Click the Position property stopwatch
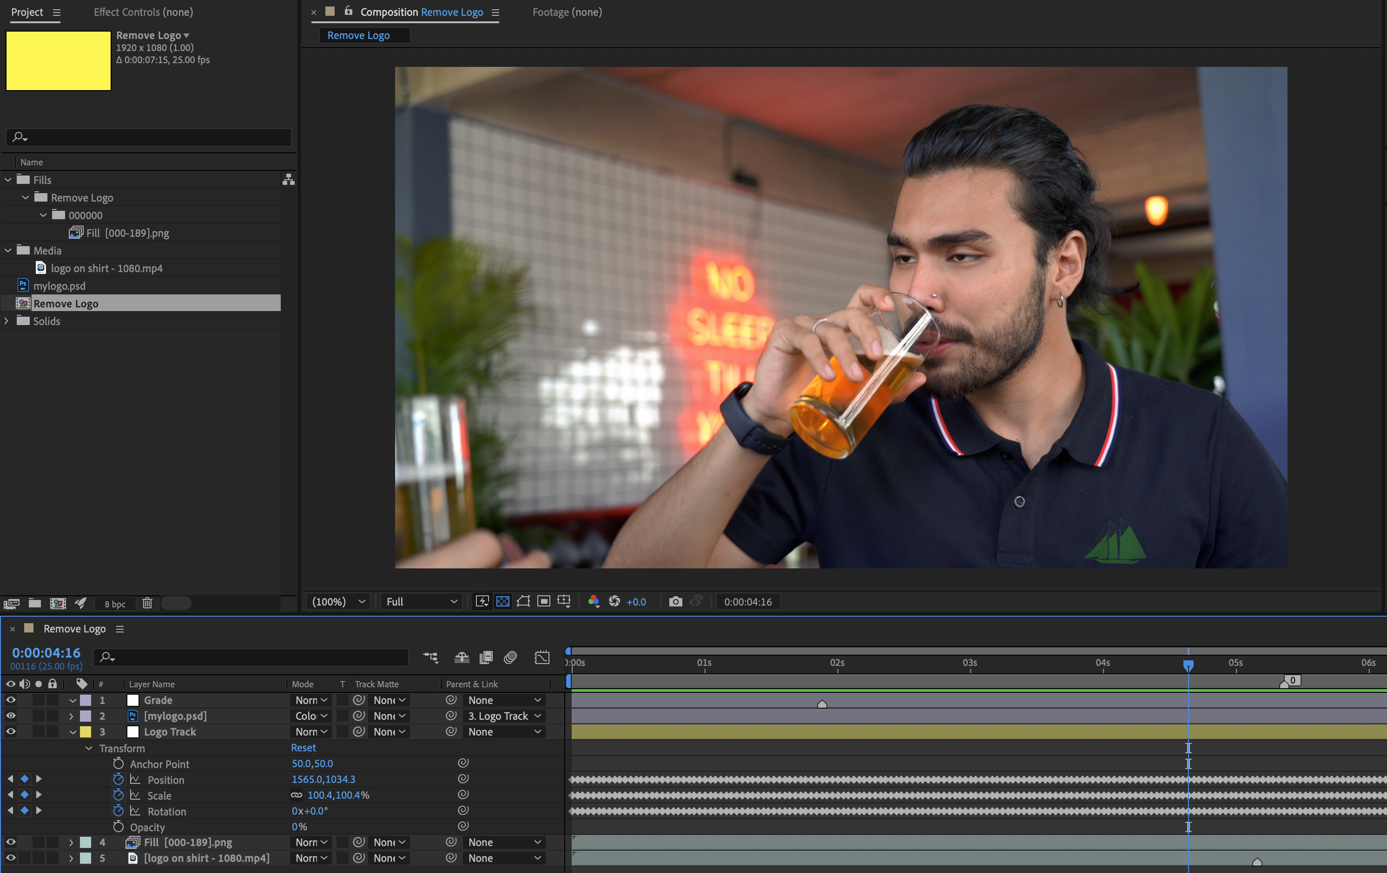The height and width of the screenshot is (873, 1387). 118,779
